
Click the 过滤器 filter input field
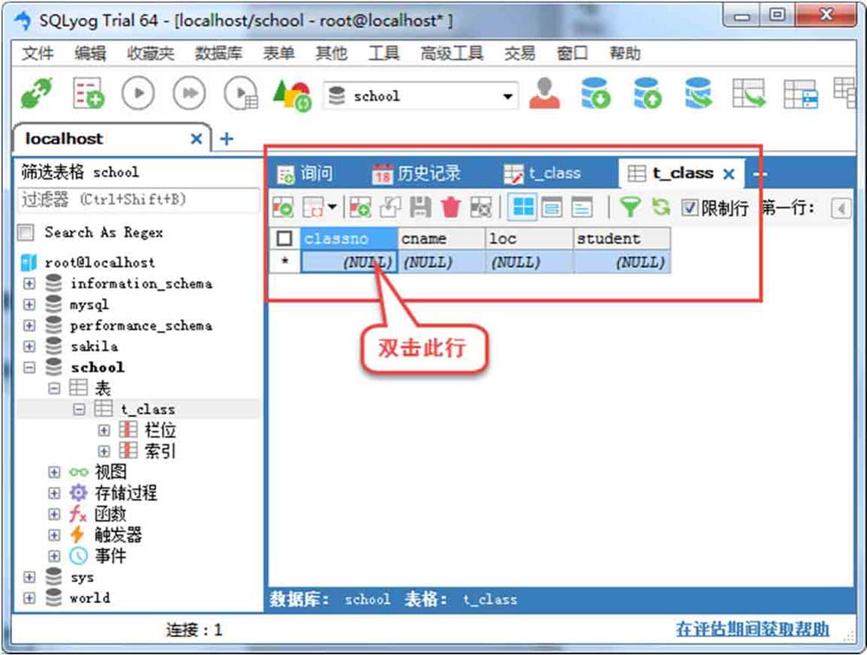tap(138, 199)
